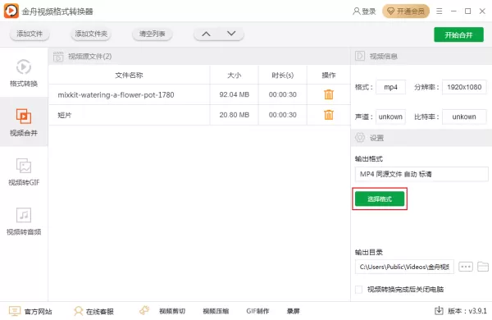This screenshot has width=492, height=320.
Task: Open the 视频压缩 tool link
Action: tap(216, 311)
